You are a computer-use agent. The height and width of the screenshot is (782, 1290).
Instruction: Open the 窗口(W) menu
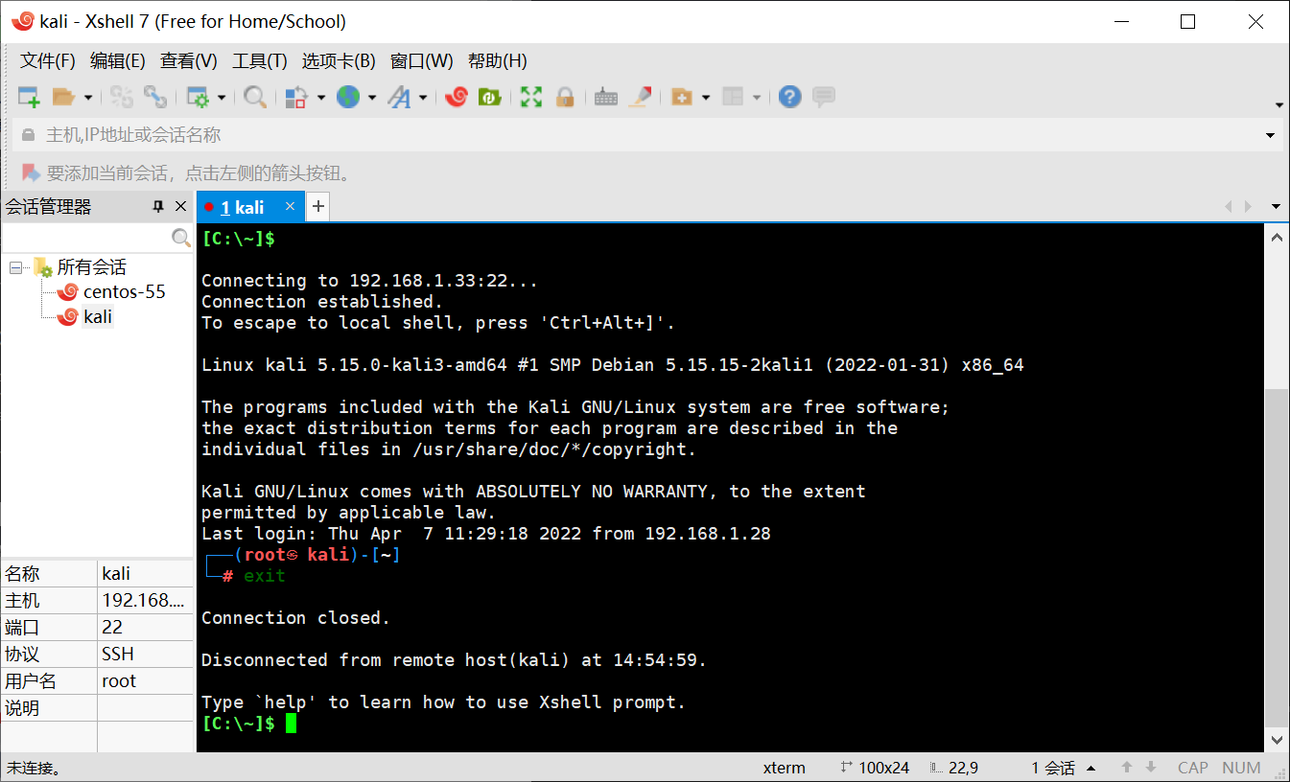[x=422, y=61]
